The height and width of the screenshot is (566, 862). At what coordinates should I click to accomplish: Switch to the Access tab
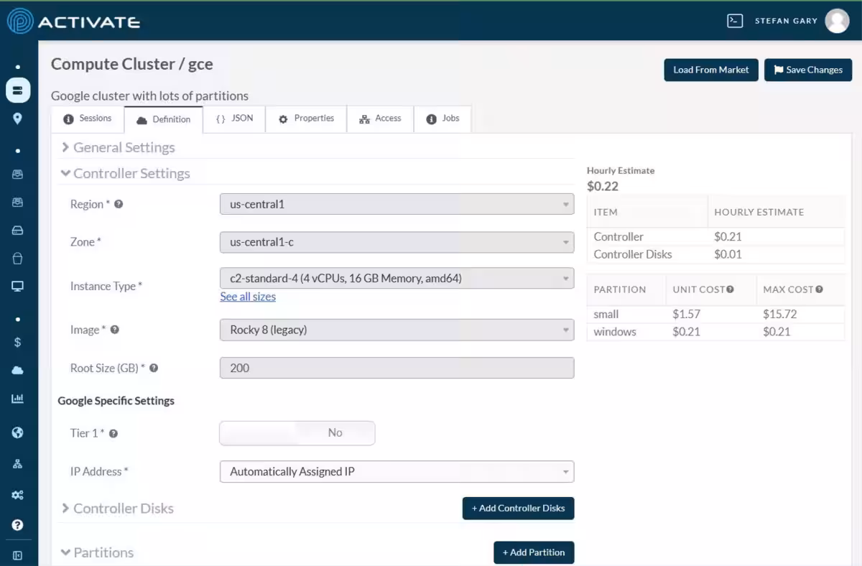click(x=380, y=119)
